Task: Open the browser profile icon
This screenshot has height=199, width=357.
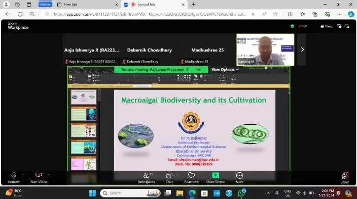Action: (x=6, y=5)
